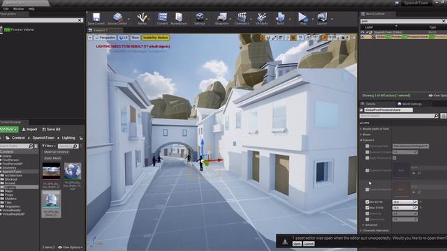Screen dimensions: 447x251
Task: Toggle the Apply Physical Camera Exposure value checkbox
Action: 395,158
